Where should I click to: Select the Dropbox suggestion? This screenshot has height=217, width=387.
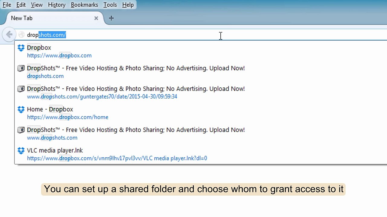[x=201, y=51]
